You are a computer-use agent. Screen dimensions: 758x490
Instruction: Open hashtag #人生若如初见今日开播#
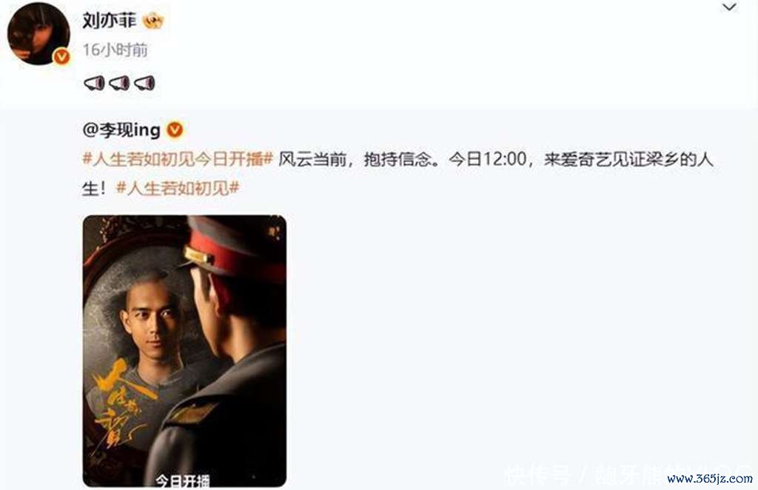coord(178,159)
